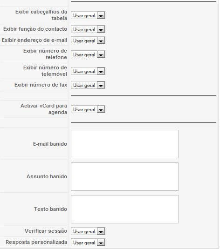Click the 'Texto banido' label text
220x249 pixels.
pyautogui.click(x=50, y=209)
